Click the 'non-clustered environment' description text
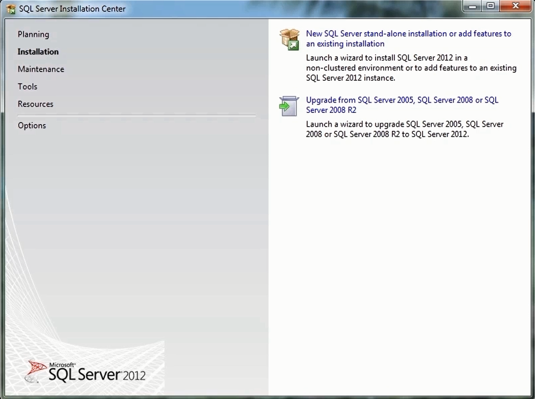The image size is (535, 399). click(x=411, y=68)
